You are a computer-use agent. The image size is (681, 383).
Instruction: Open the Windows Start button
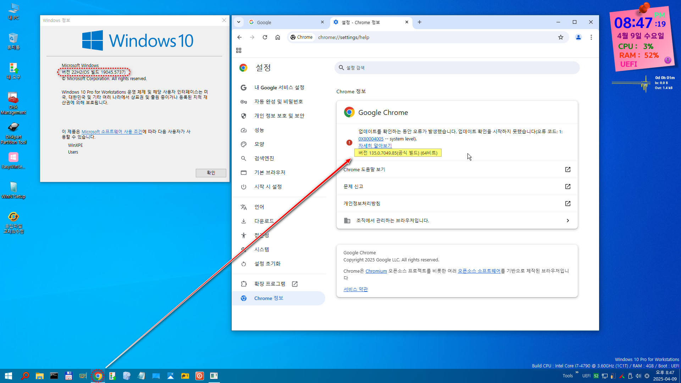click(9, 376)
